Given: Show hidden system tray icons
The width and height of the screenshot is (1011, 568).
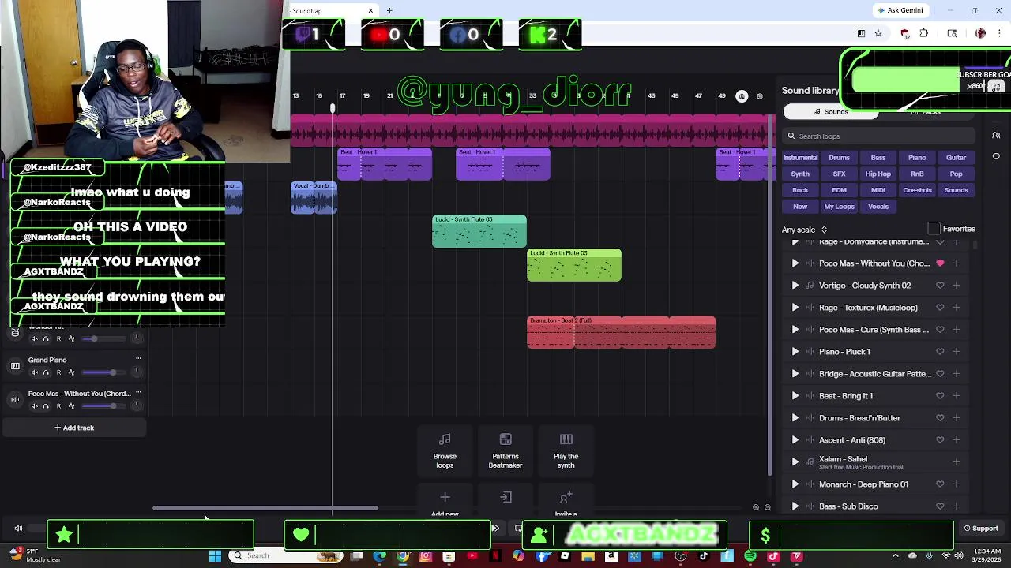Looking at the screenshot, I should 896,555.
